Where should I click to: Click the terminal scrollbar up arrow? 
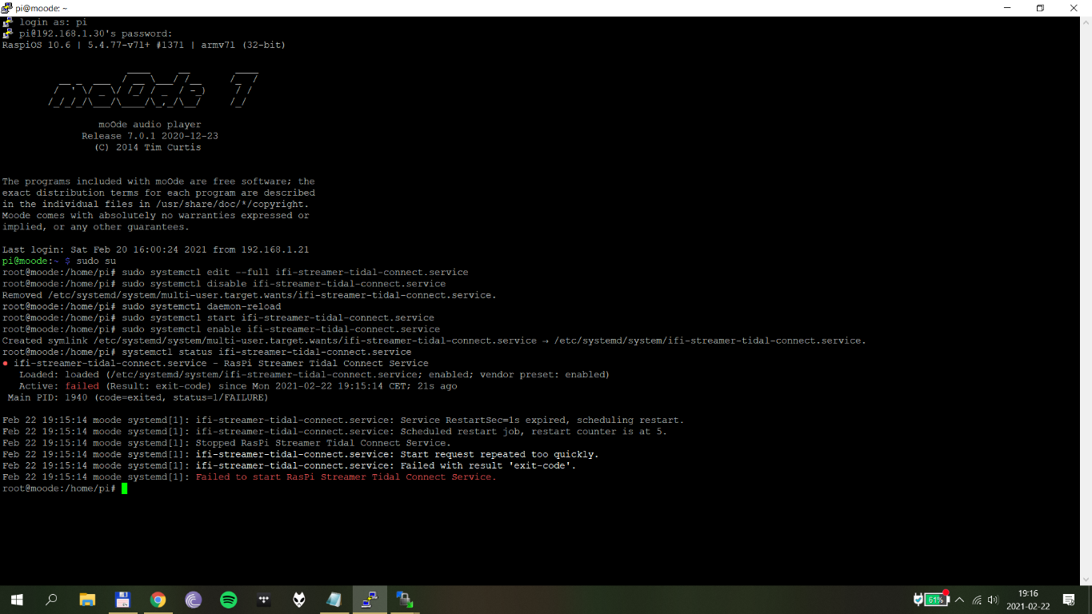click(x=1086, y=22)
